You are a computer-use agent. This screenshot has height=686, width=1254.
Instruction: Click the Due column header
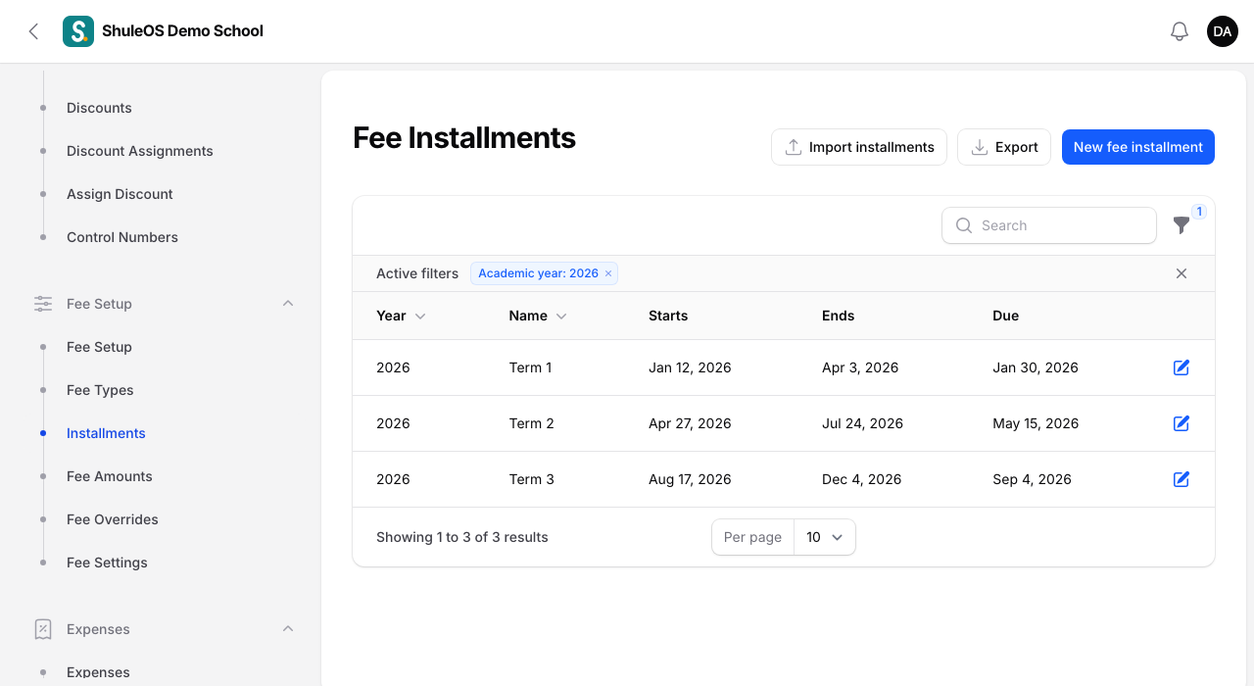(1006, 316)
